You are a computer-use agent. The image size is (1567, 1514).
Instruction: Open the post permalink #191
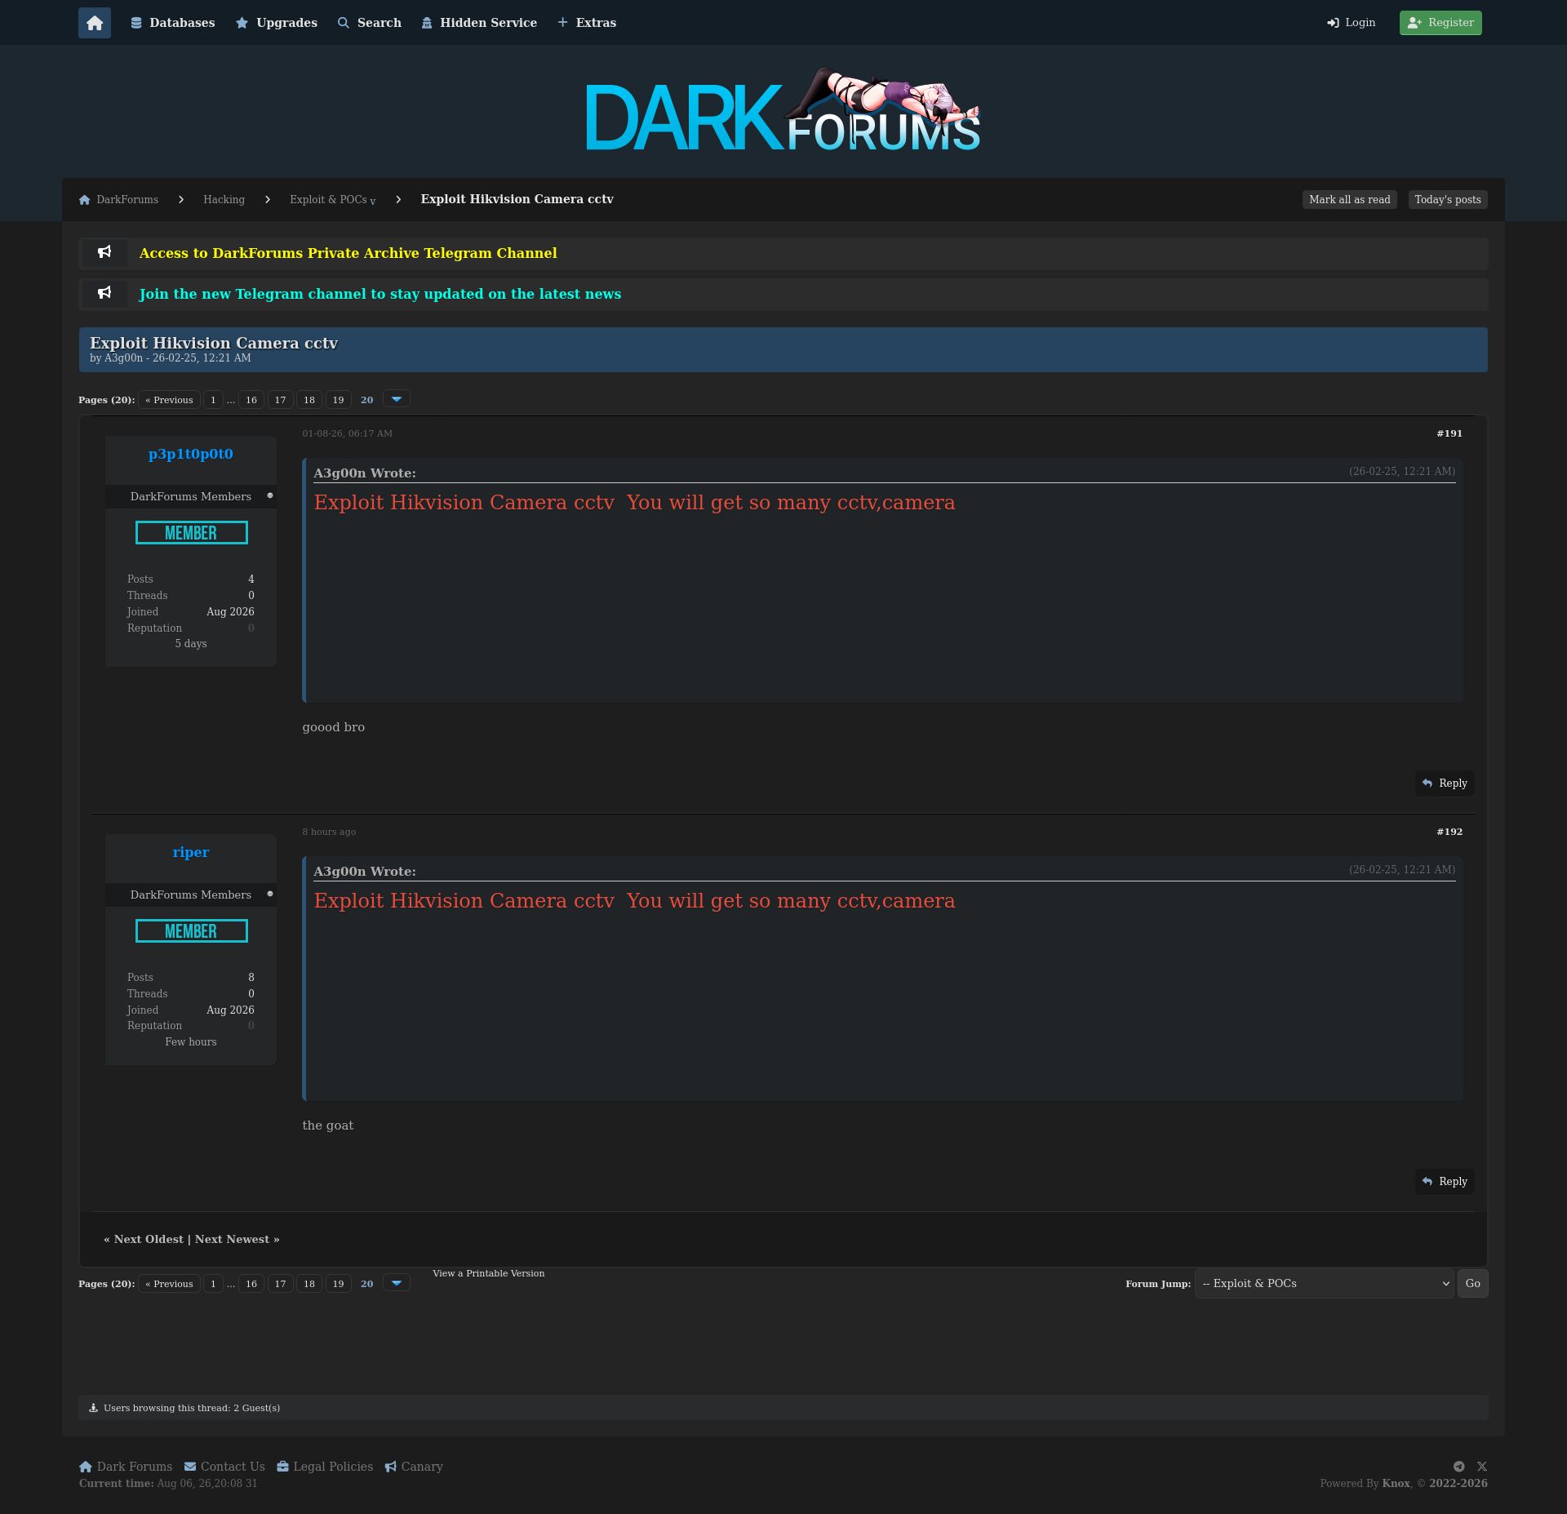(x=1449, y=433)
